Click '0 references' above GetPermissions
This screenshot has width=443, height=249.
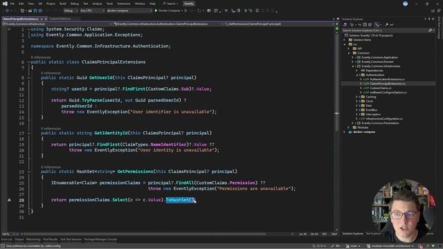(x=51, y=167)
